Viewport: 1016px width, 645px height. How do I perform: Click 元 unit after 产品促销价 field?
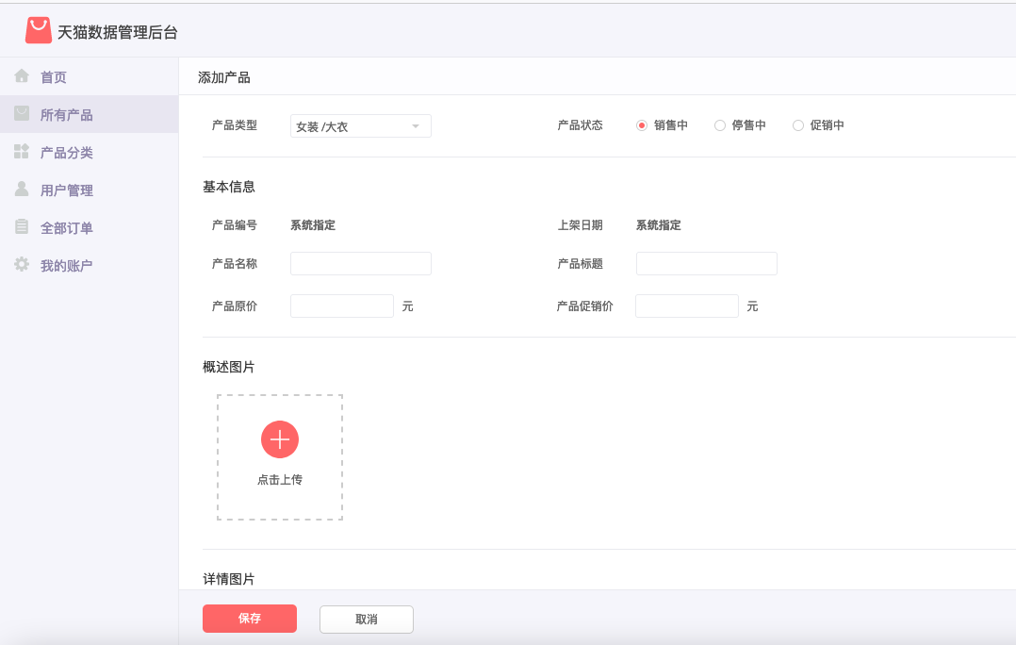coord(752,306)
